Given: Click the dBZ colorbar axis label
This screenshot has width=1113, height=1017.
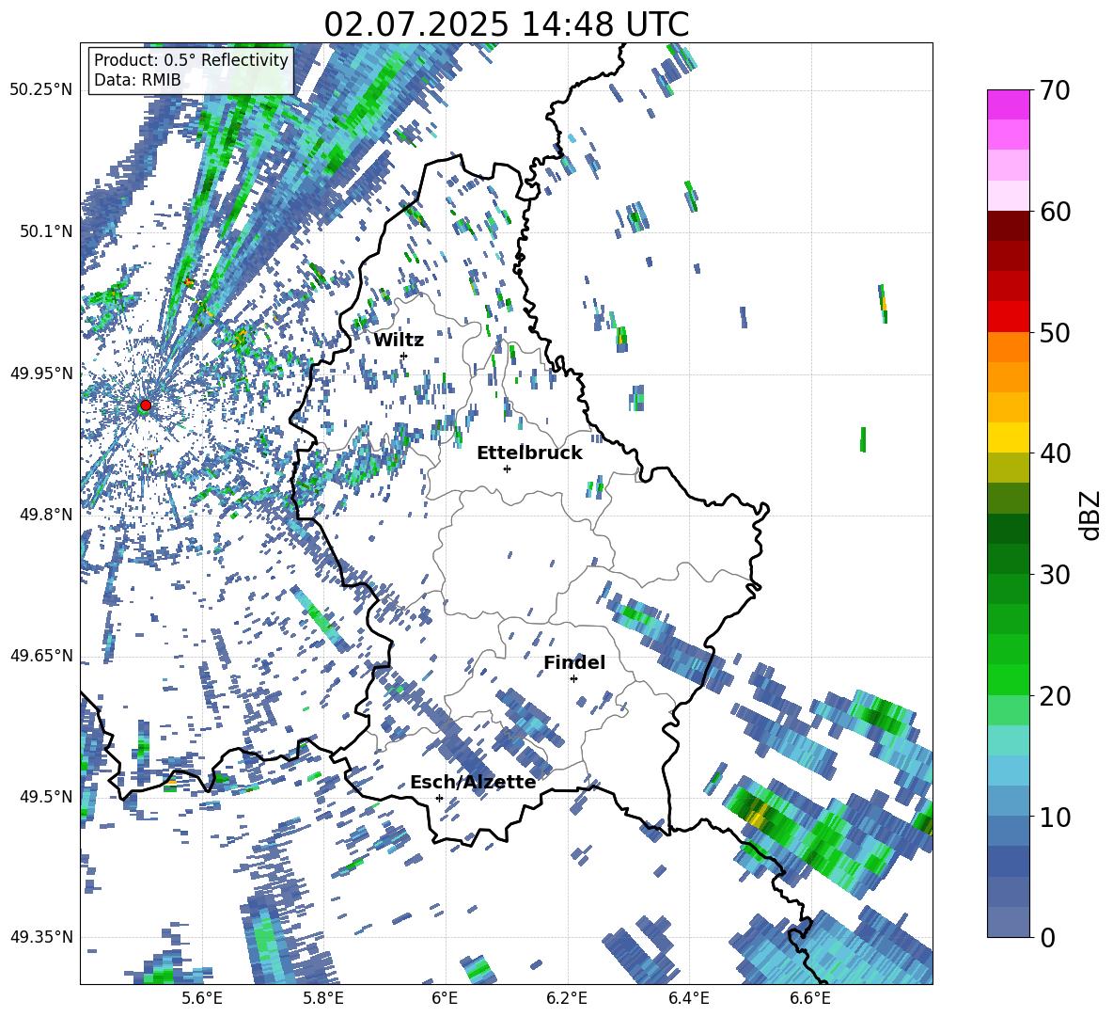Looking at the screenshot, I should [1091, 515].
